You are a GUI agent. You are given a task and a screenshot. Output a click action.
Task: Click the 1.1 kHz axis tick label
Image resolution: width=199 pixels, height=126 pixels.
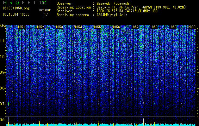3,41
